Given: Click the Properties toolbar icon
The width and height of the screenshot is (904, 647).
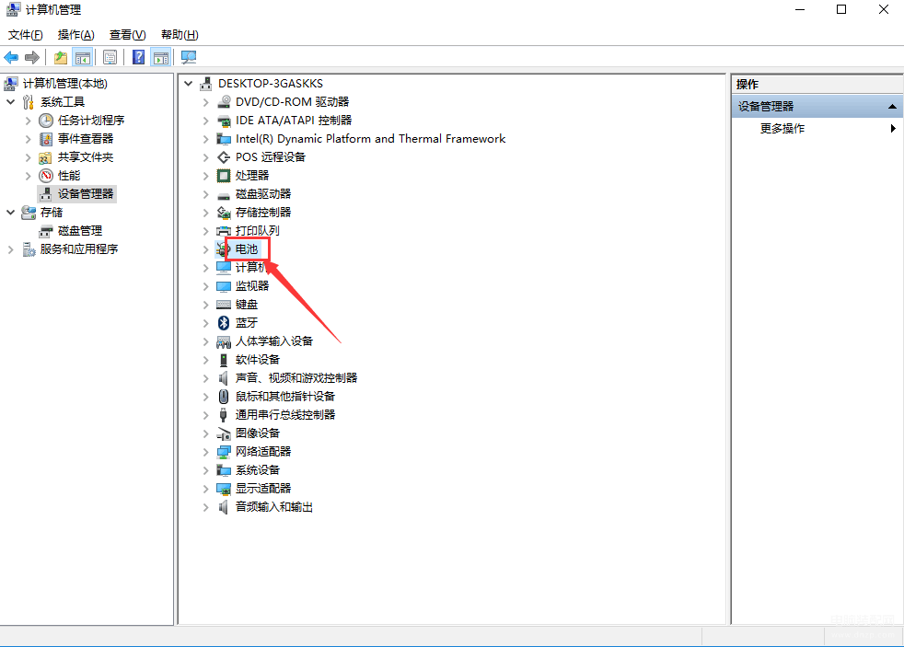Looking at the screenshot, I should tap(110, 57).
